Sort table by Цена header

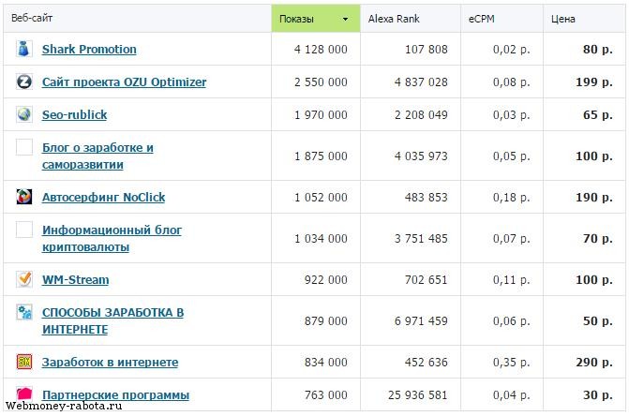584,19
